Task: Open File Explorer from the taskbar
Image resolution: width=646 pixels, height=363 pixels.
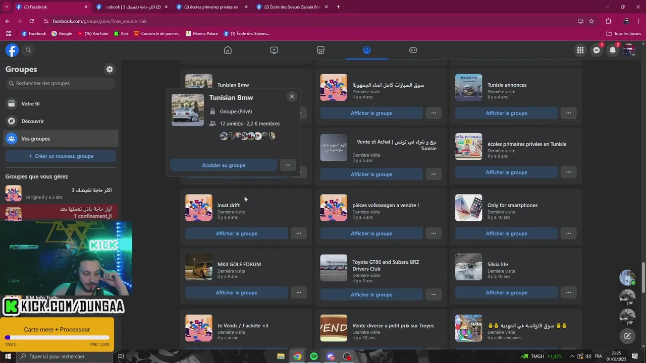Action: (x=281, y=356)
